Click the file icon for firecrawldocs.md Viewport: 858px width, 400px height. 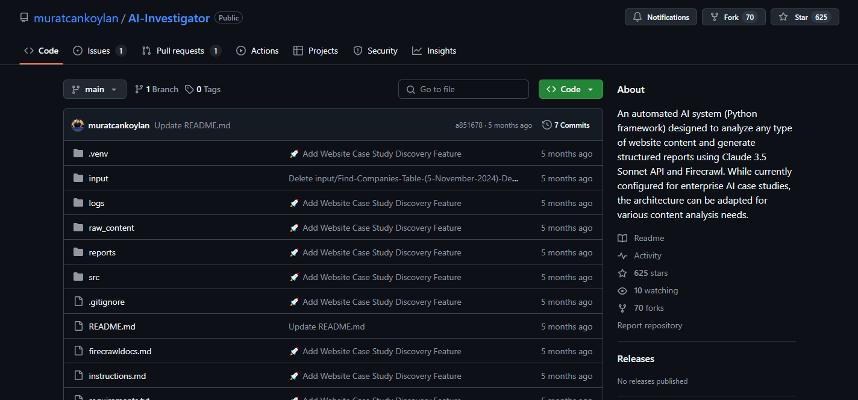(78, 351)
